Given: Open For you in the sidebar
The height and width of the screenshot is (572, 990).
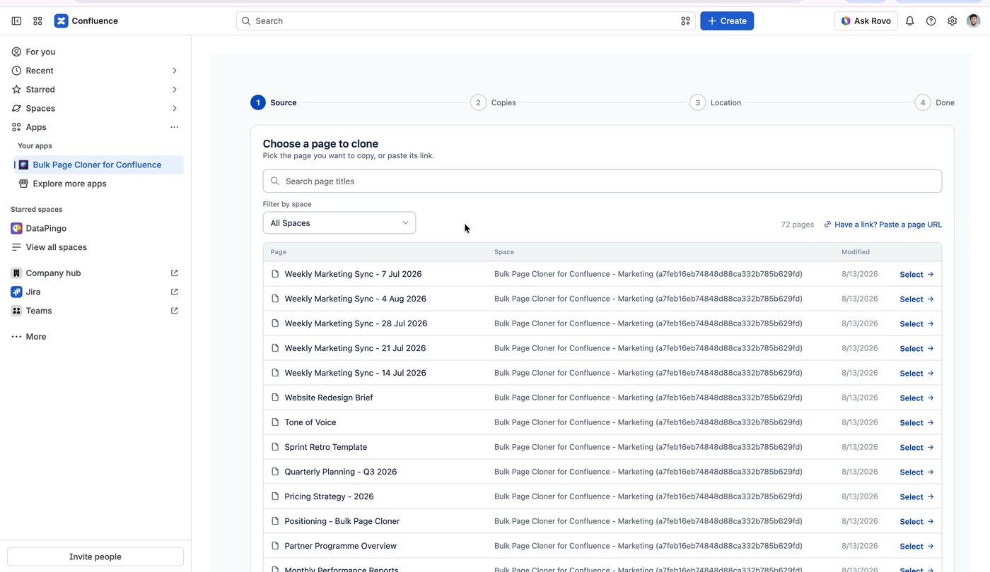Looking at the screenshot, I should point(95,52).
